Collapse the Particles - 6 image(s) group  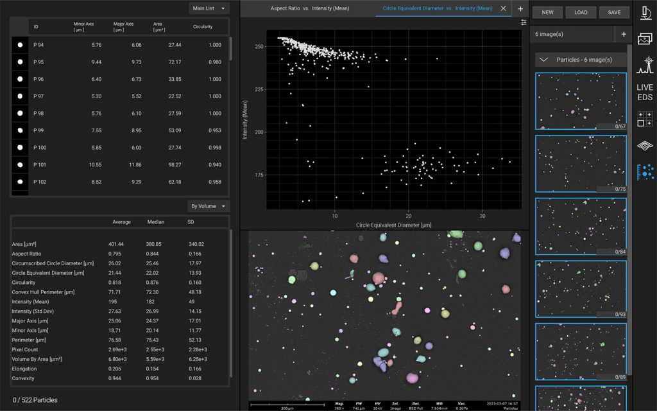543,60
